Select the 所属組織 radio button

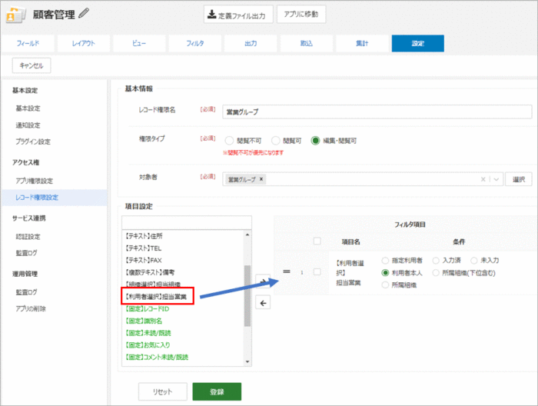(x=385, y=285)
